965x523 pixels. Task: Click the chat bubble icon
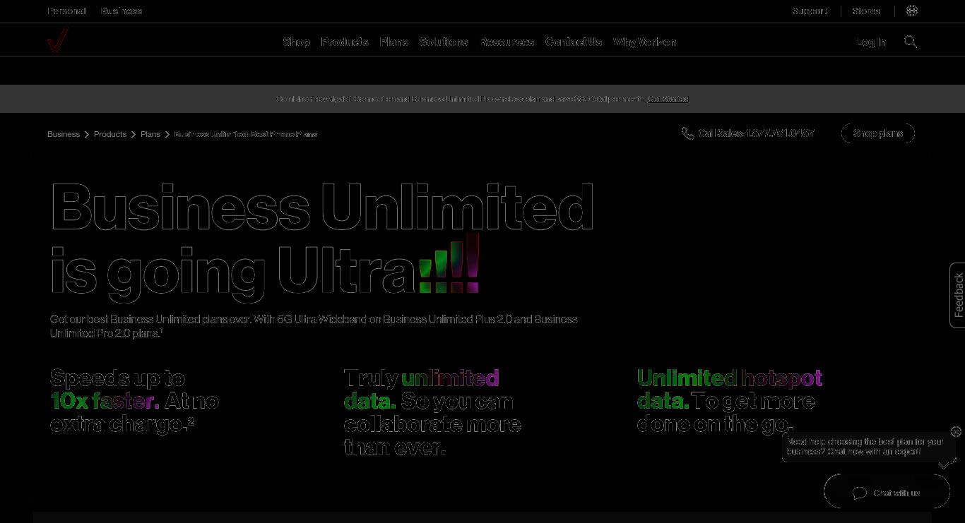click(860, 493)
